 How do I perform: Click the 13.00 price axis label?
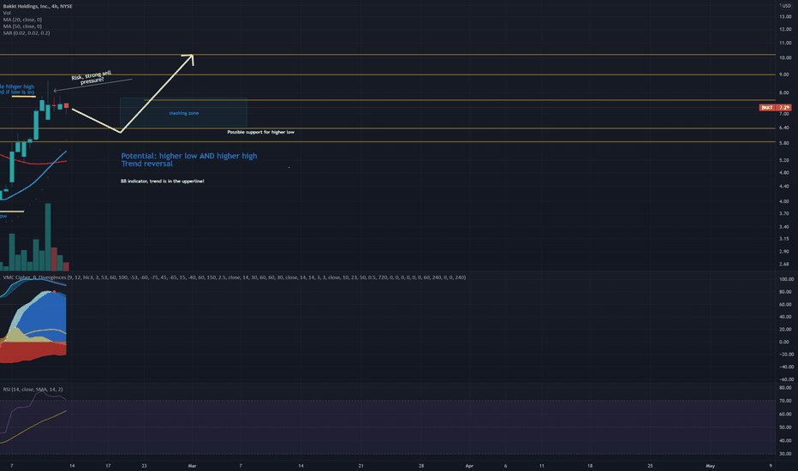pyautogui.click(x=785, y=16)
